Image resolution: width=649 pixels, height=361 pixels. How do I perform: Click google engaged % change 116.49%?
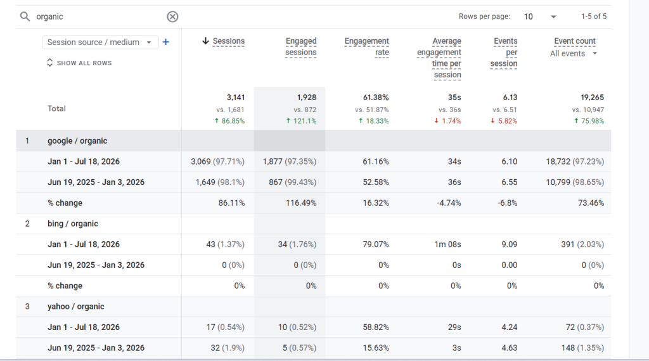pyautogui.click(x=301, y=203)
